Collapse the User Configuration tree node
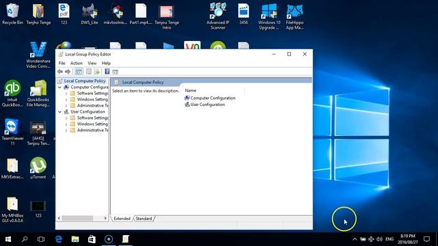Screen dimensions: 438x246 60,112
